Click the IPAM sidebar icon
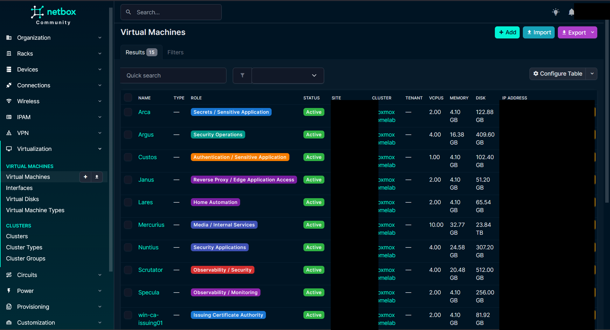The image size is (610, 330). point(9,117)
